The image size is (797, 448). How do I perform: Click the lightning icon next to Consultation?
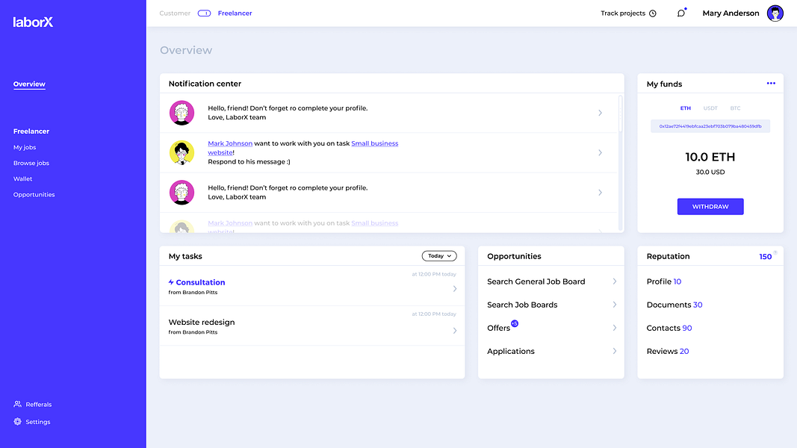(171, 282)
